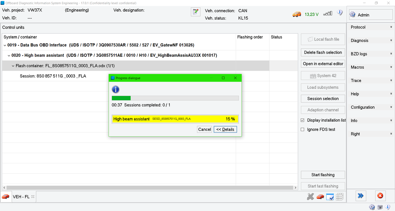
Task: Select the crossed wrench tools icon
Action: coord(310,197)
